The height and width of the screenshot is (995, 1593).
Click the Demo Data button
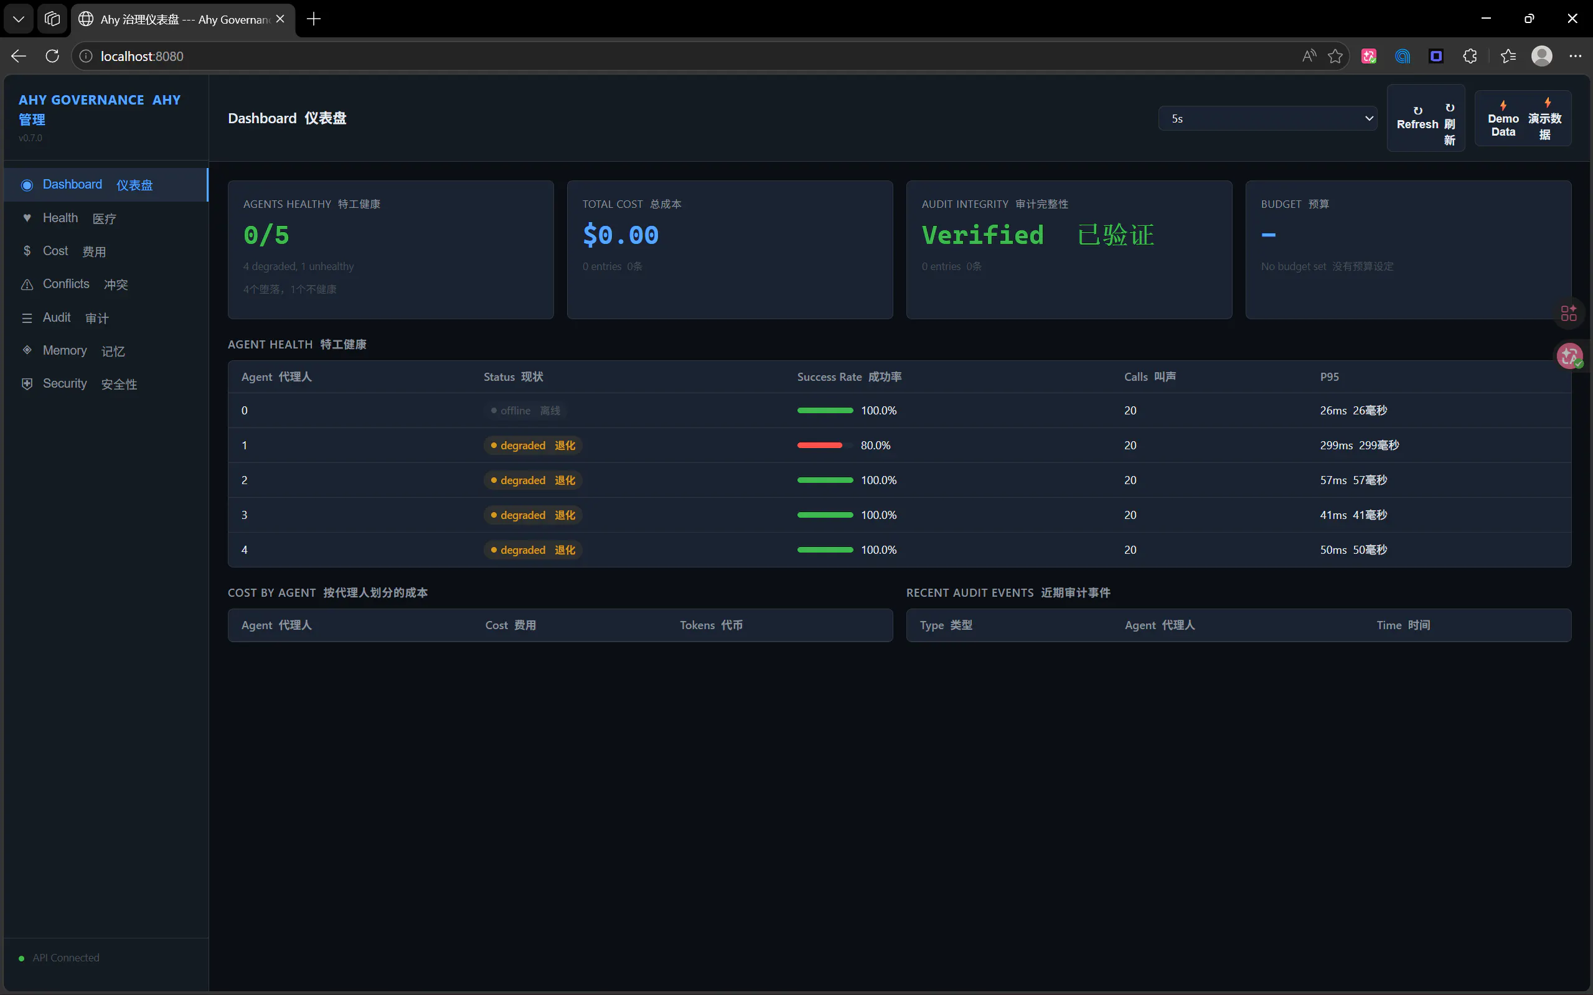(1523, 118)
